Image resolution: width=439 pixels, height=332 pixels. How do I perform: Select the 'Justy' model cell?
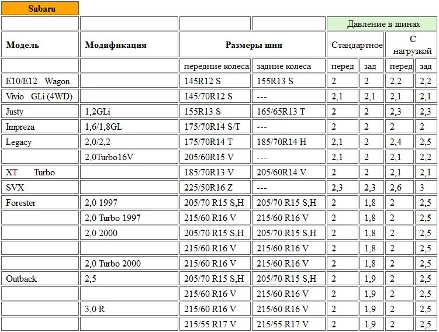point(40,112)
